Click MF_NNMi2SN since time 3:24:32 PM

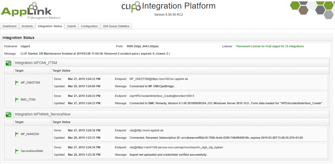point(84,130)
